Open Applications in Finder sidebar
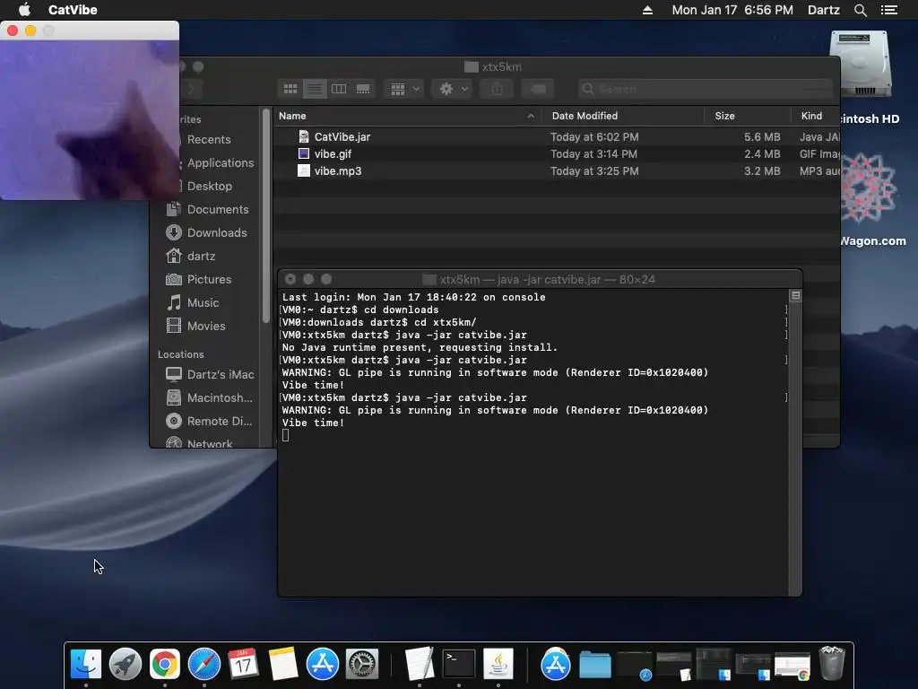Image resolution: width=918 pixels, height=689 pixels. pyautogui.click(x=221, y=163)
